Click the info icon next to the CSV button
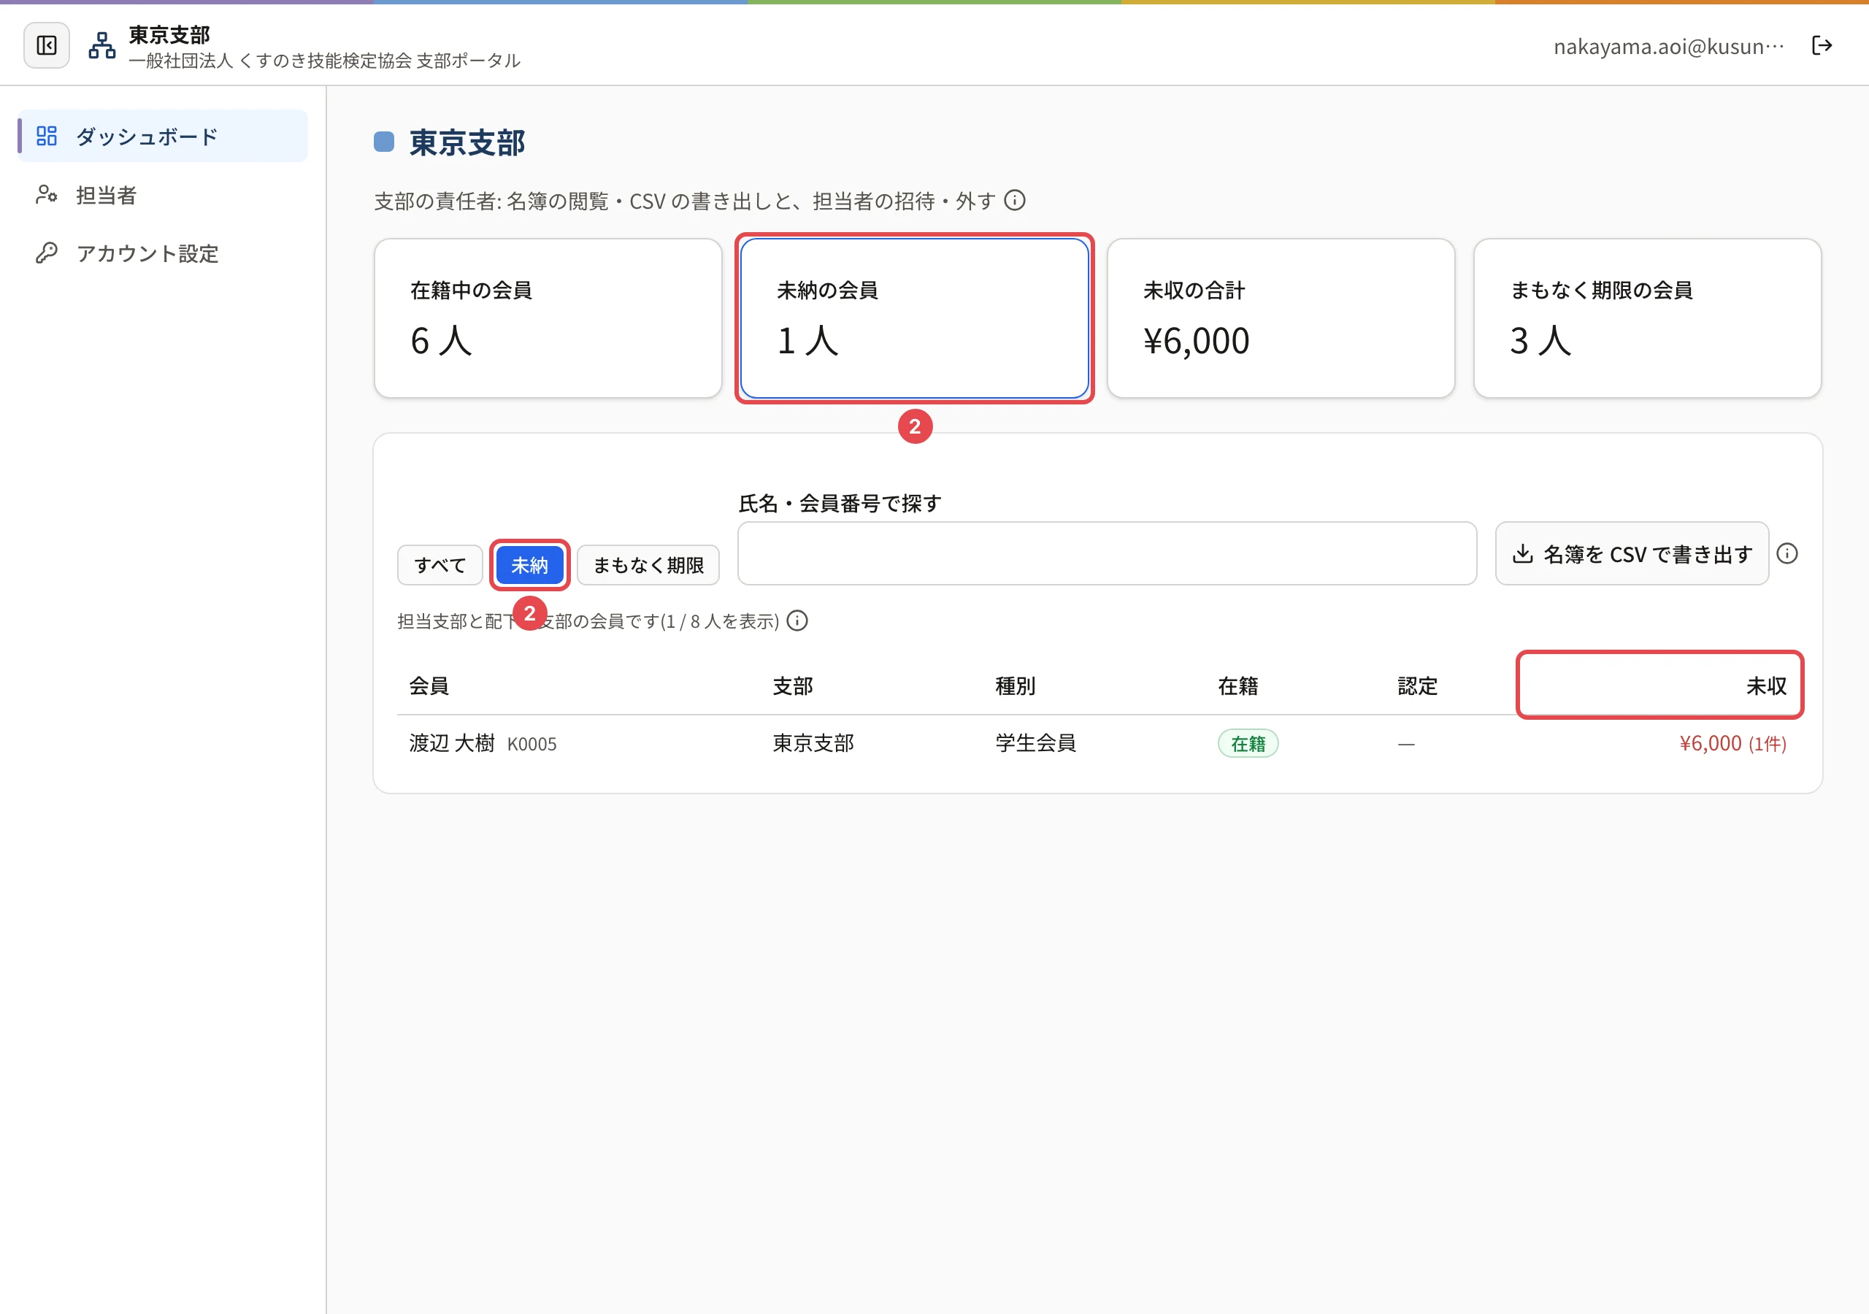Viewport: 1869px width, 1314px height. click(1787, 553)
